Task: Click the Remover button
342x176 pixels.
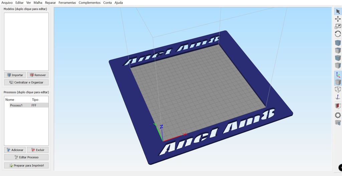Action: pos(38,75)
